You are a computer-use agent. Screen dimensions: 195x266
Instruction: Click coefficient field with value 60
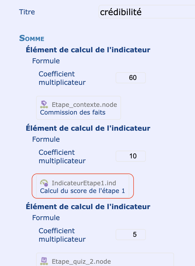tap(131, 78)
